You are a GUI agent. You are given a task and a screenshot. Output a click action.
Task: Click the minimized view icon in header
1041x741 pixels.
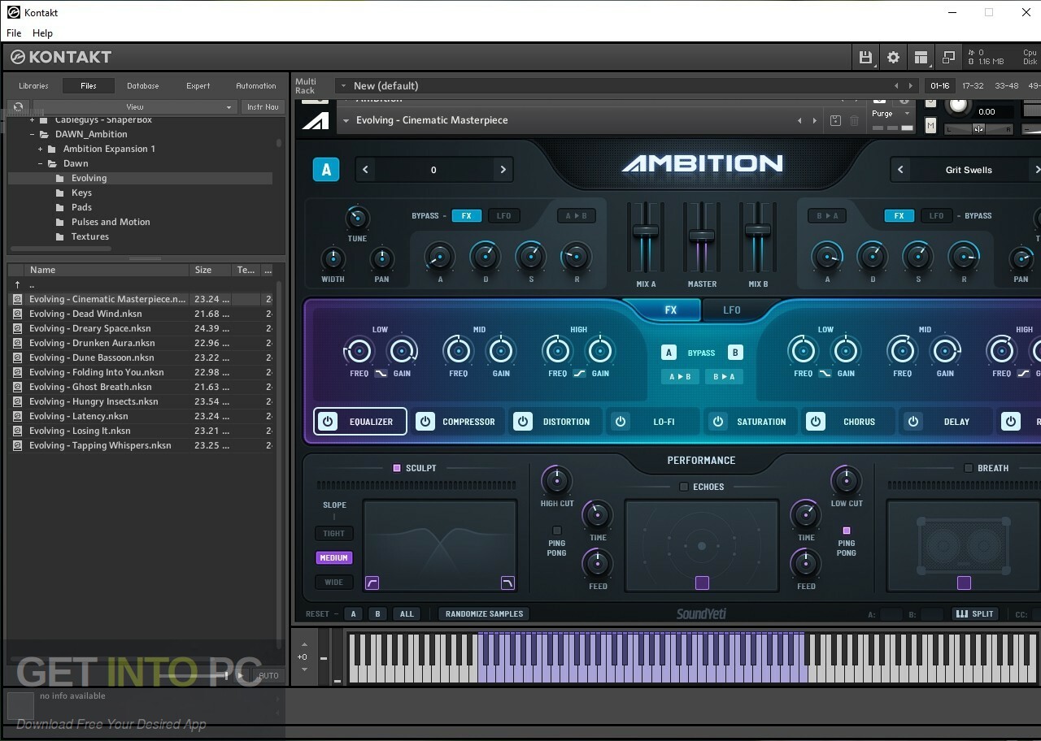point(948,57)
